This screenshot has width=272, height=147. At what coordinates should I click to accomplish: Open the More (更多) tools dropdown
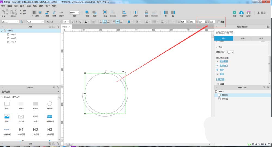[x=61, y=13]
